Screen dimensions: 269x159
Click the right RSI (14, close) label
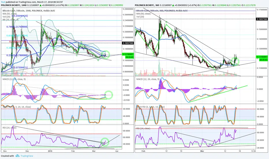coord(143,128)
